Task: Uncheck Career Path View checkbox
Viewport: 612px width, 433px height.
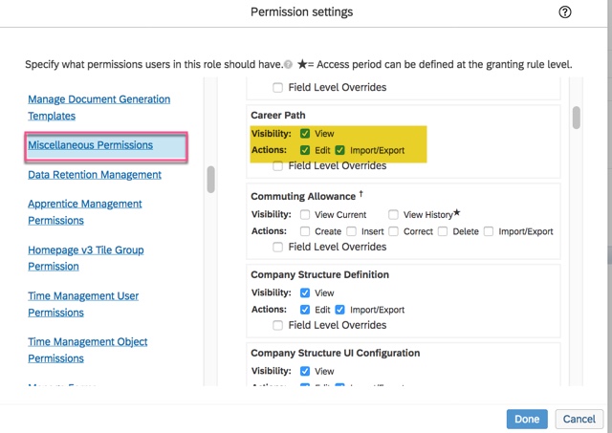Action: [x=305, y=134]
